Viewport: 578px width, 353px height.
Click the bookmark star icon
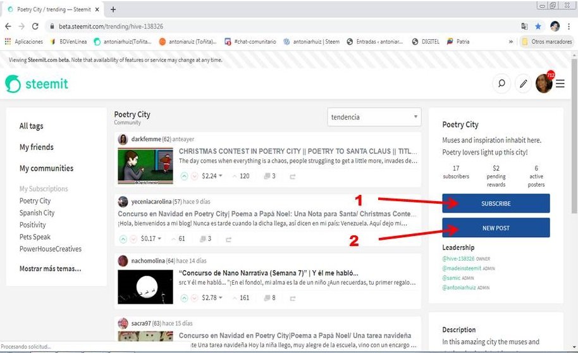pyautogui.click(x=538, y=26)
